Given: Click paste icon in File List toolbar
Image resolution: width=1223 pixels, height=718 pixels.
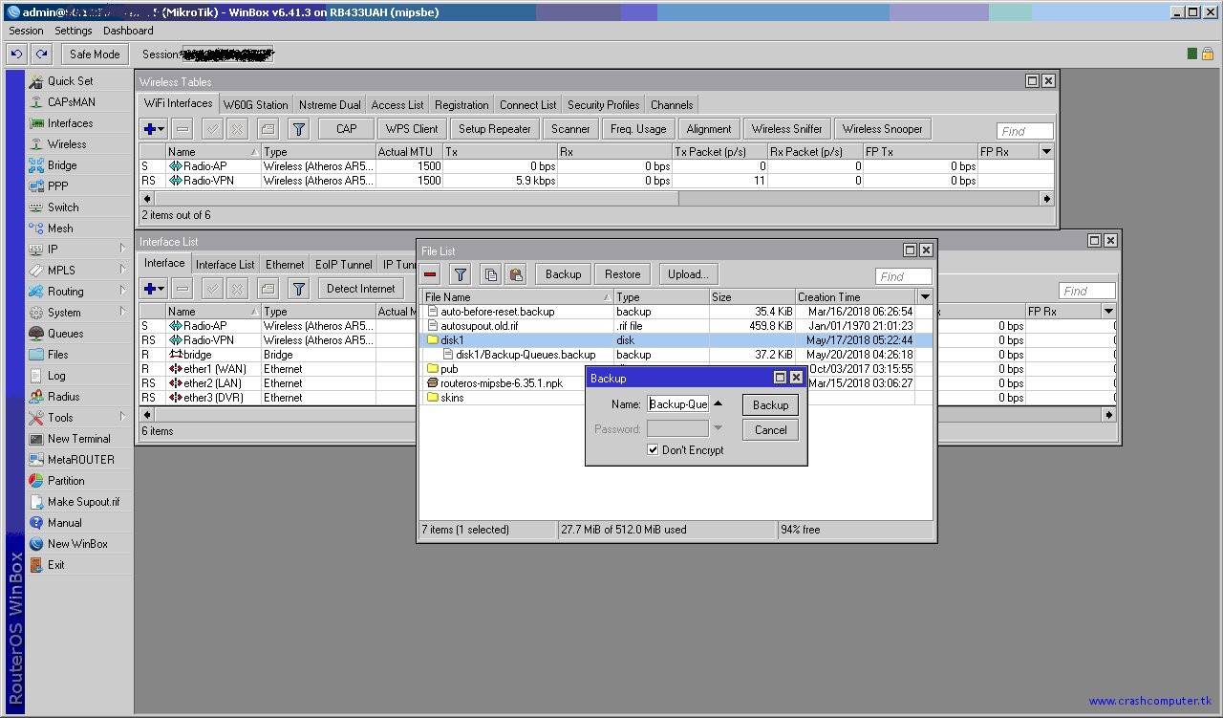Looking at the screenshot, I should (x=516, y=274).
